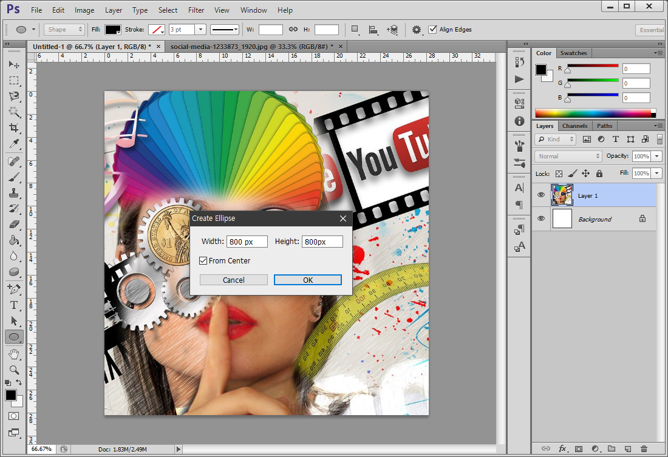This screenshot has height=457, width=668.
Task: Select the Zoom tool
Action: click(13, 369)
